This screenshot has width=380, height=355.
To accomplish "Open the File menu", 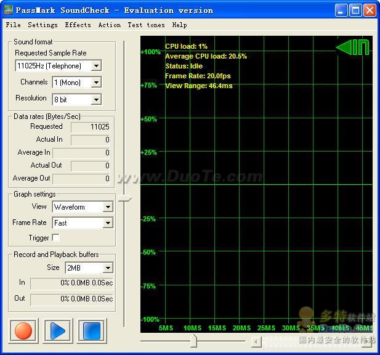I will [x=14, y=25].
